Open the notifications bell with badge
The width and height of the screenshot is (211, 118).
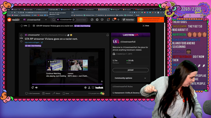(113, 20)
